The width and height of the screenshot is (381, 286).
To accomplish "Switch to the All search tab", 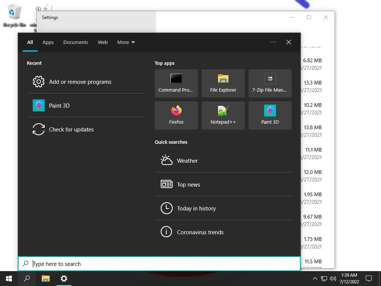I will click(x=30, y=42).
